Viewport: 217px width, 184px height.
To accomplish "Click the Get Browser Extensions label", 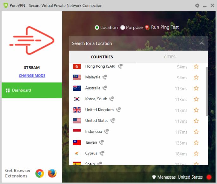I will (x=18, y=173).
